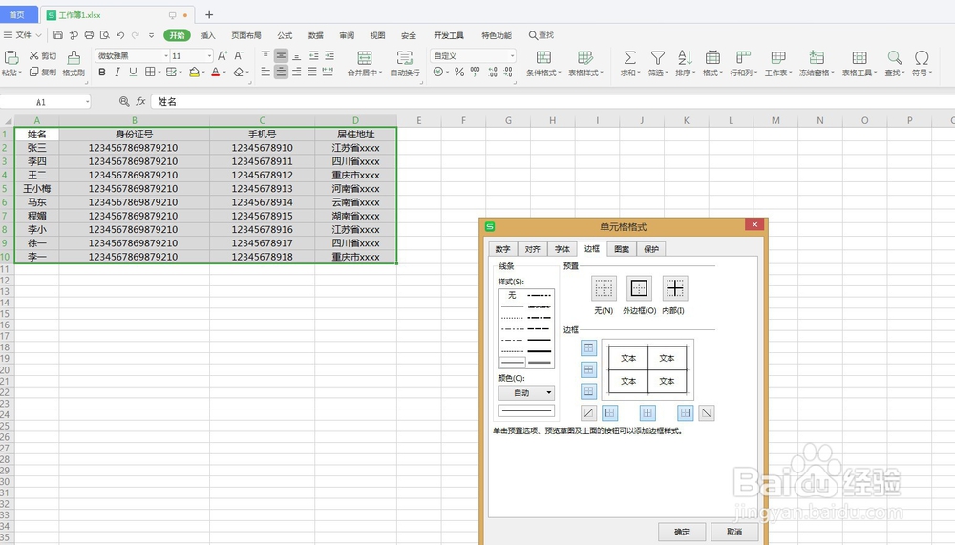Image resolution: width=955 pixels, height=545 pixels.
Task: Open the number format dropdown (自定义)
Action: pyautogui.click(x=512, y=56)
